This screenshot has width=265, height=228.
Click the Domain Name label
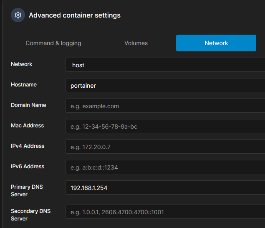click(x=28, y=105)
